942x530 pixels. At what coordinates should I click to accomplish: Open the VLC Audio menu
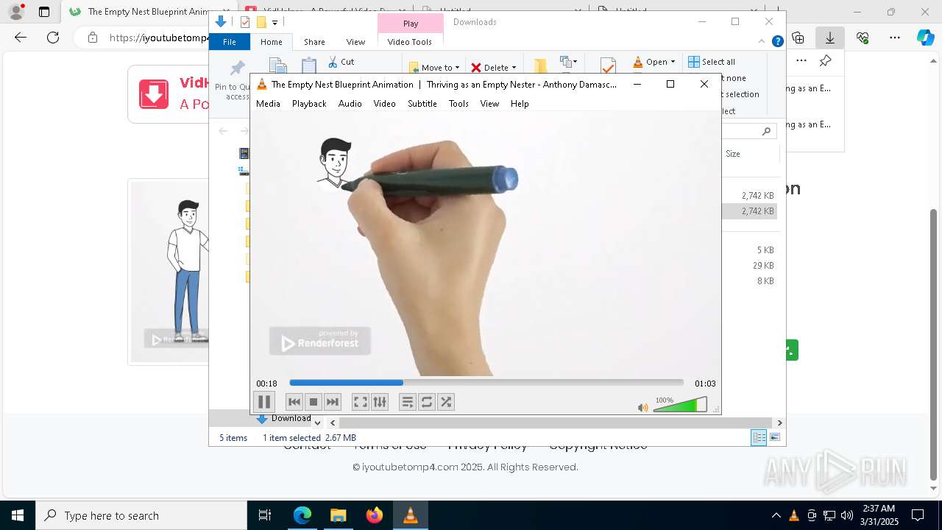350,104
